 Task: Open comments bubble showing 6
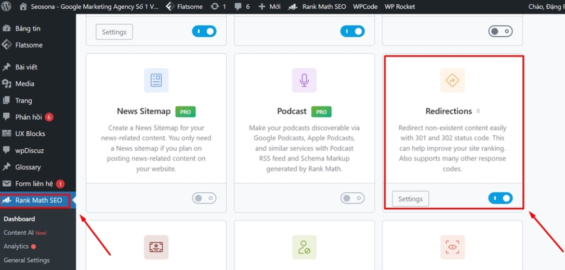click(x=242, y=6)
